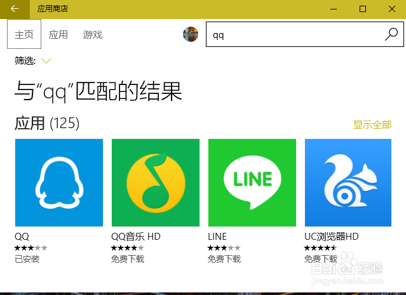406x295 pixels.
Task: Click the 应用 (125) section heading
Action: (x=47, y=123)
